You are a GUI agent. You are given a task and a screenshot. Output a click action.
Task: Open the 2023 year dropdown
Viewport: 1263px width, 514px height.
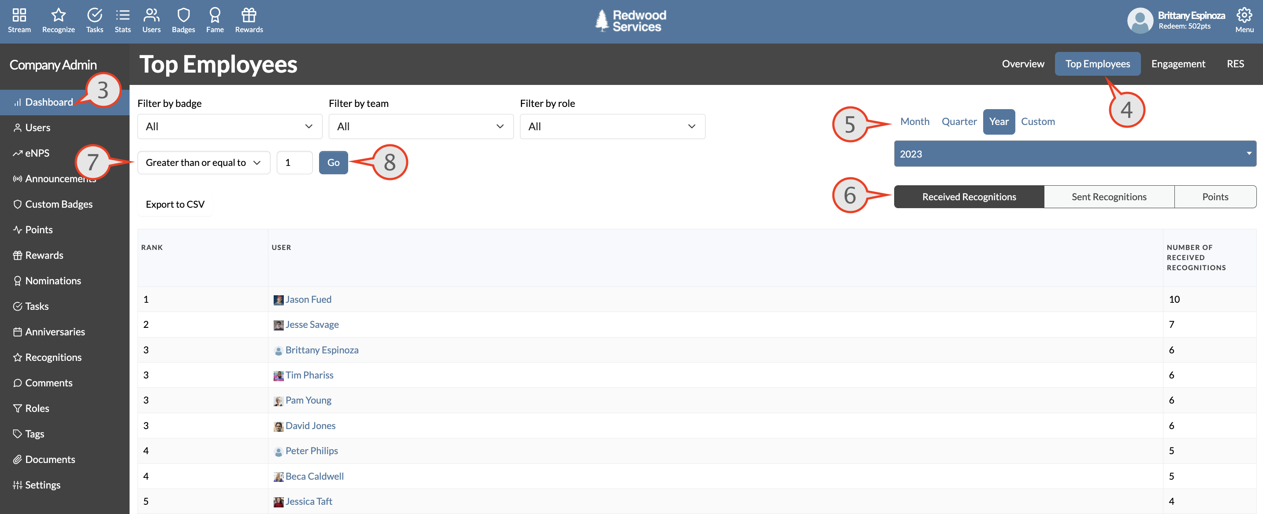[1075, 154]
